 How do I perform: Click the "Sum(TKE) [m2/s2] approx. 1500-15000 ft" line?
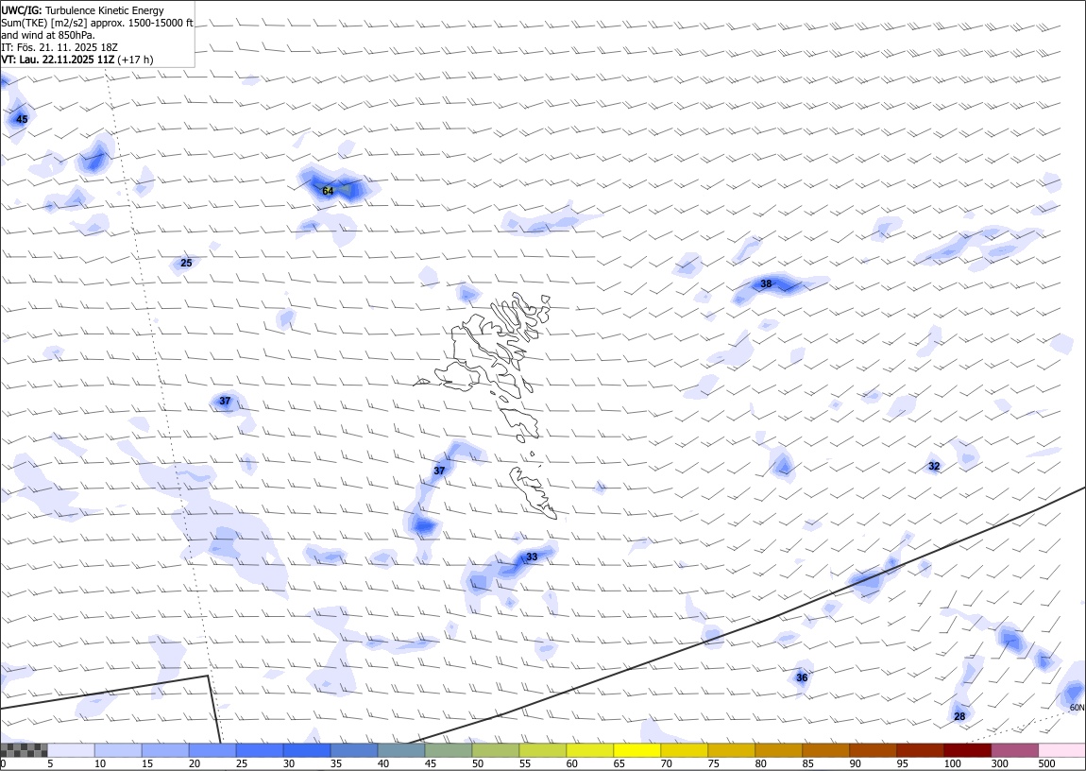click(x=97, y=23)
